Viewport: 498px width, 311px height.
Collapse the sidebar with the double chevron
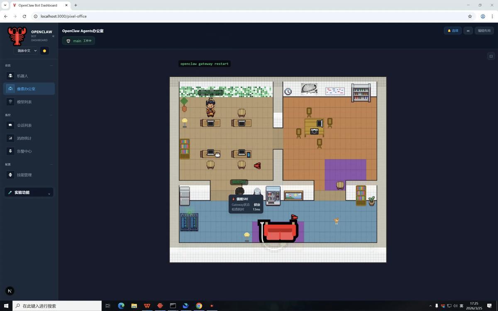pos(53,36)
